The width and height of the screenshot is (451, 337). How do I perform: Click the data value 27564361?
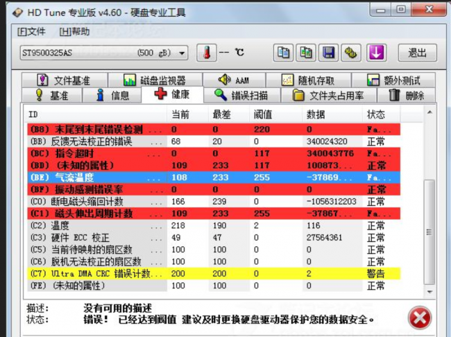click(325, 238)
